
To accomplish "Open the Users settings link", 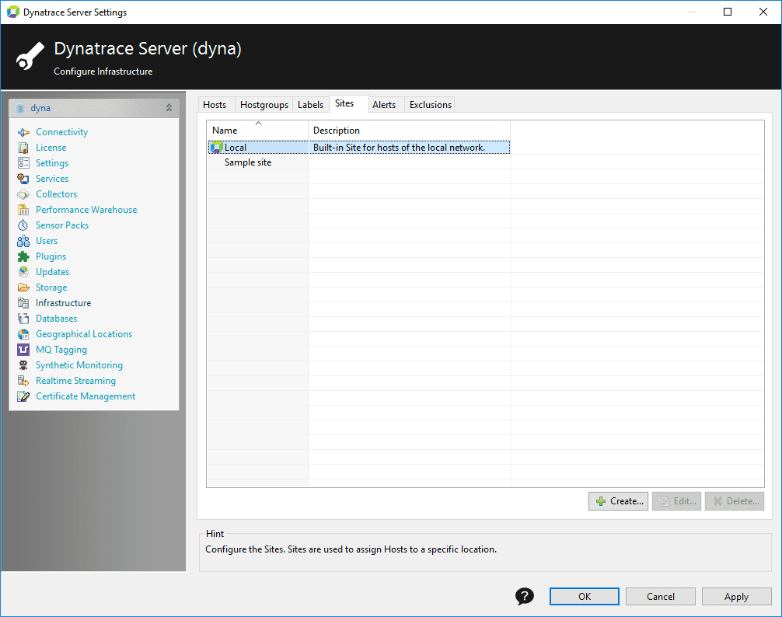I will click(x=47, y=241).
